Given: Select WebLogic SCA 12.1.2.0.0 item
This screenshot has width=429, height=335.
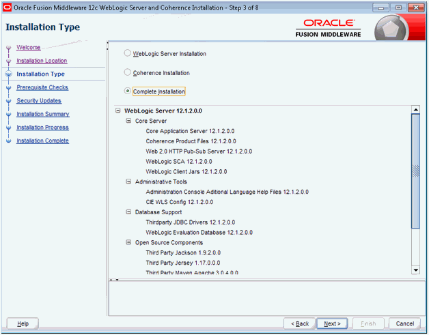Looking at the screenshot, I should point(179,162).
